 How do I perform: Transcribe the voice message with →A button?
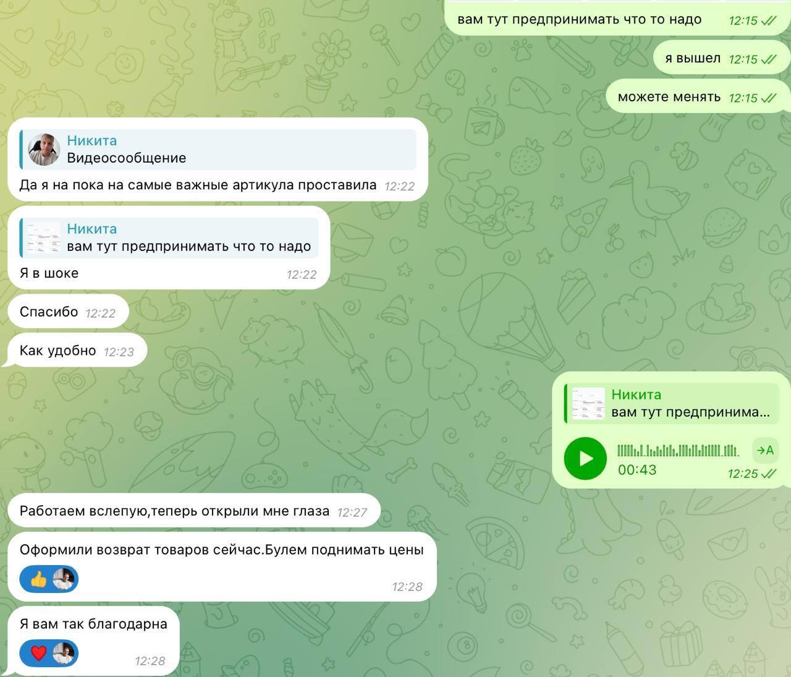tap(765, 450)
